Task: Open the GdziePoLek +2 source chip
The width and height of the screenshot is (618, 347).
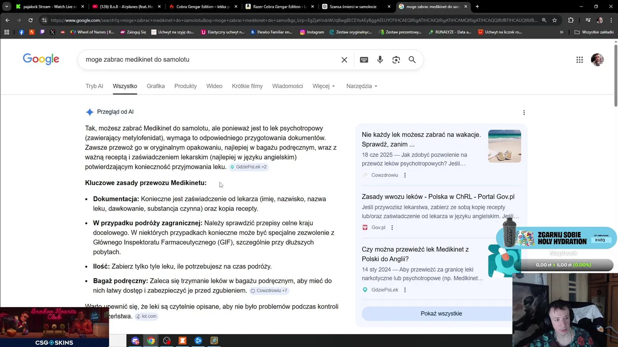Action: pos(249,167)
